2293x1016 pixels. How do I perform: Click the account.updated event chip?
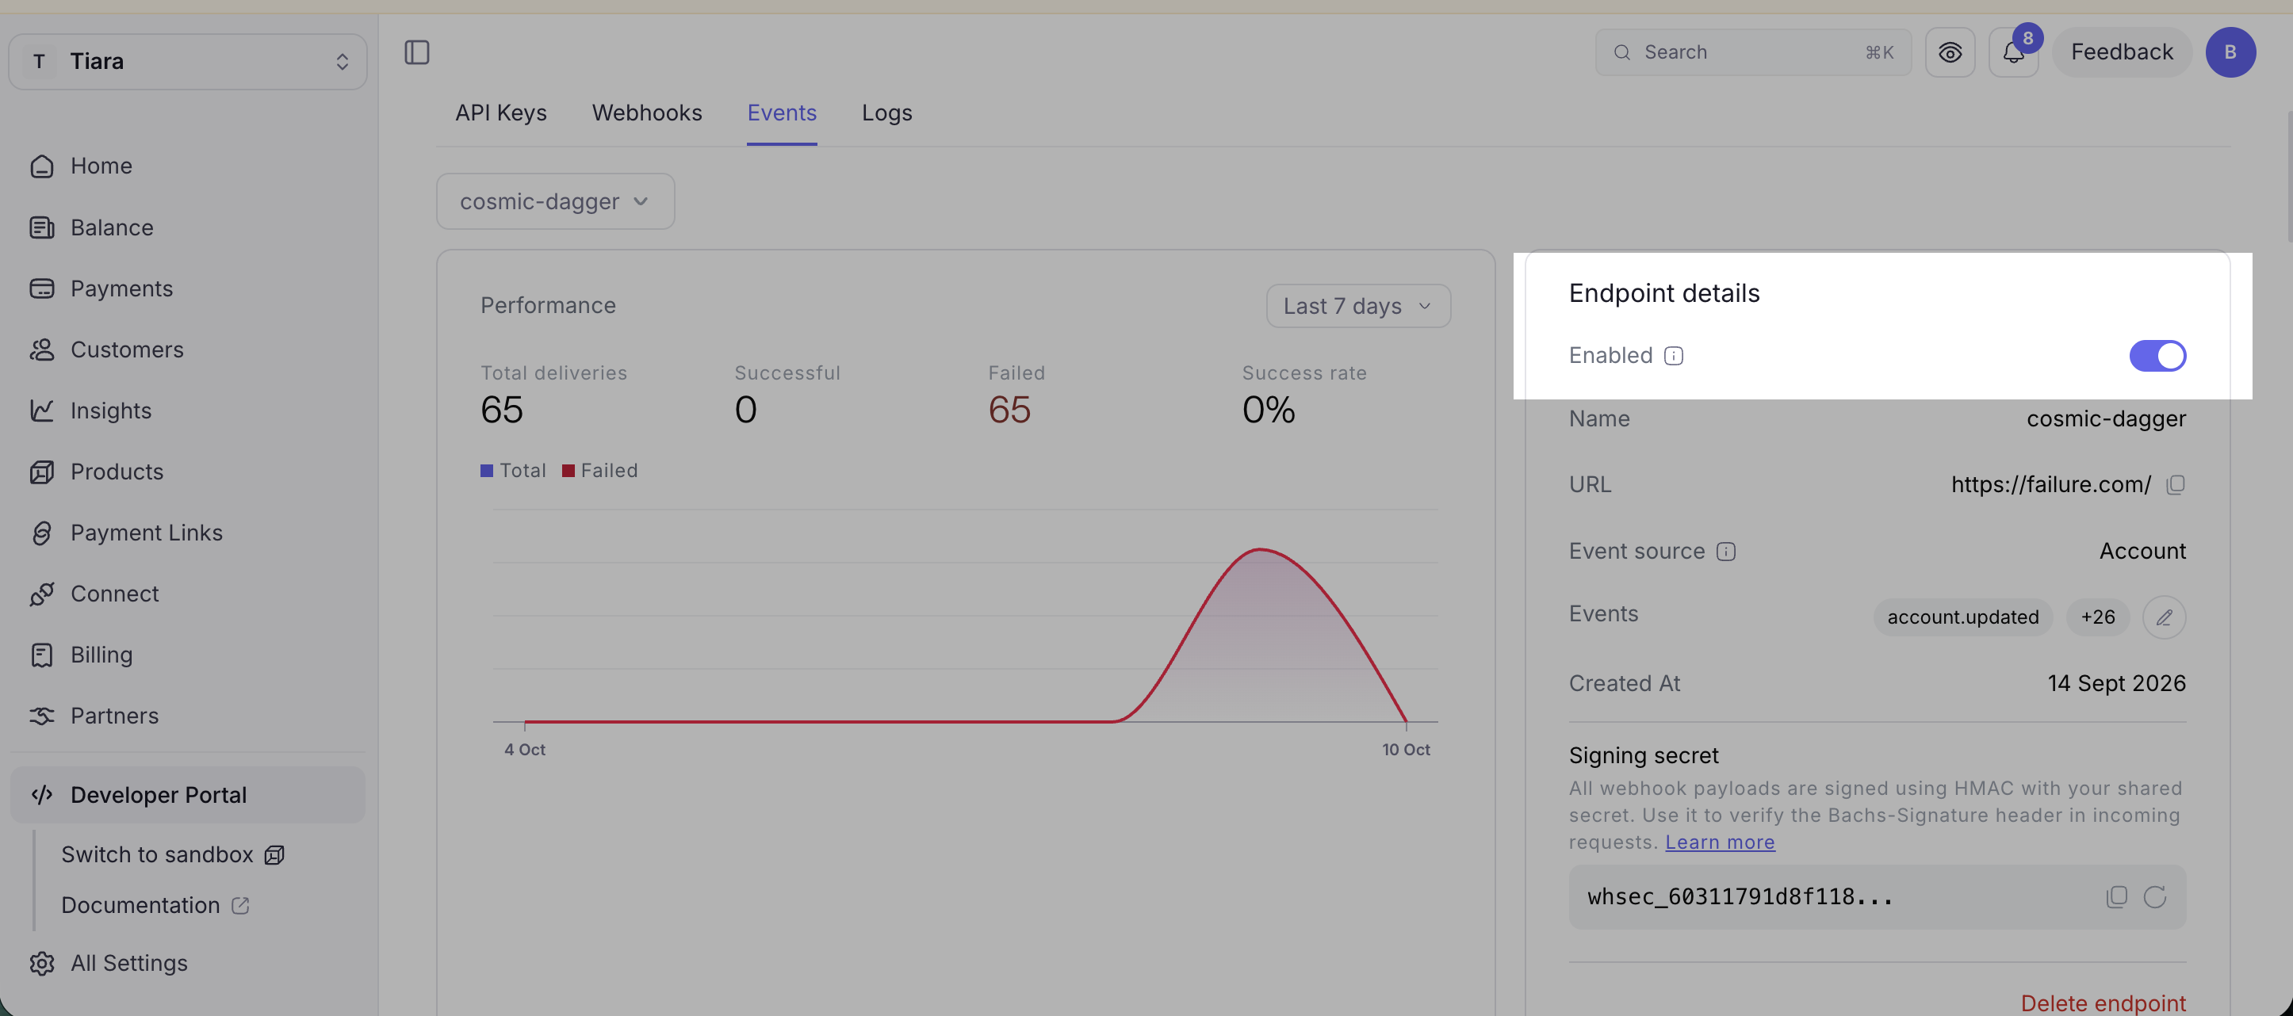tap(1962, 617)
